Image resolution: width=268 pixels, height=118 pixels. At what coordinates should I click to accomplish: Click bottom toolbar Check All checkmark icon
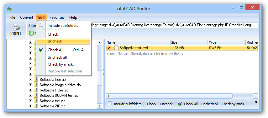tap(180, 104)
